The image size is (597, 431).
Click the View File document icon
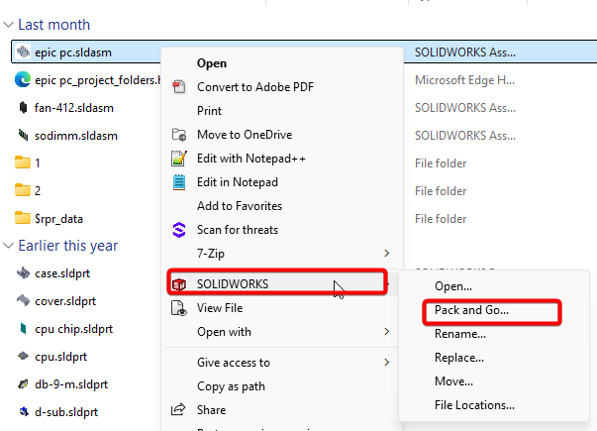[179, 308]
